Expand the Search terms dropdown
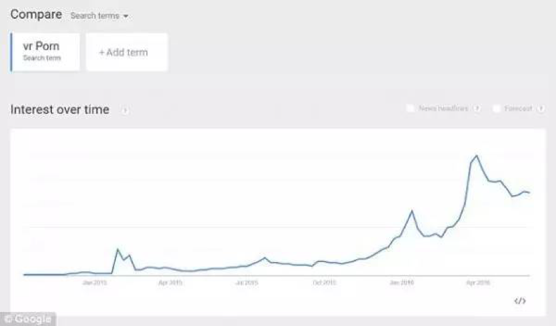 coord(99,16)
